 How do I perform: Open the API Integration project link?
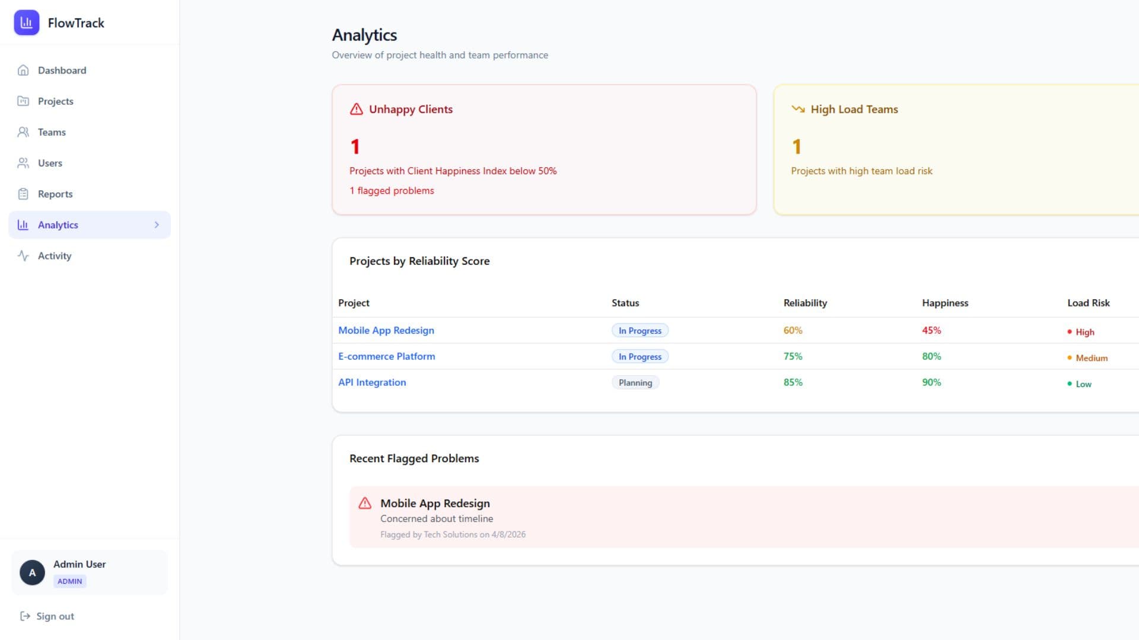tap(372, 382)
